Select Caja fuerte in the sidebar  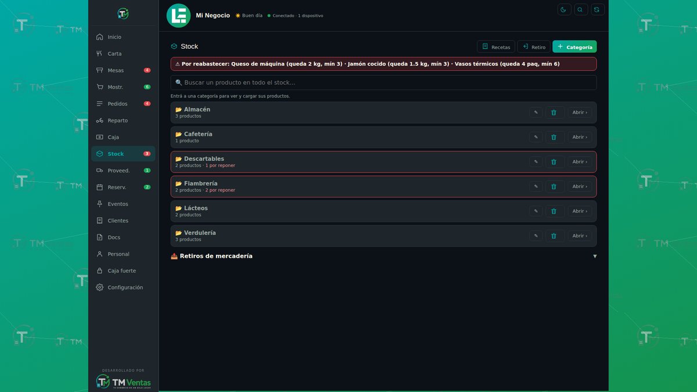coord(123,271)
